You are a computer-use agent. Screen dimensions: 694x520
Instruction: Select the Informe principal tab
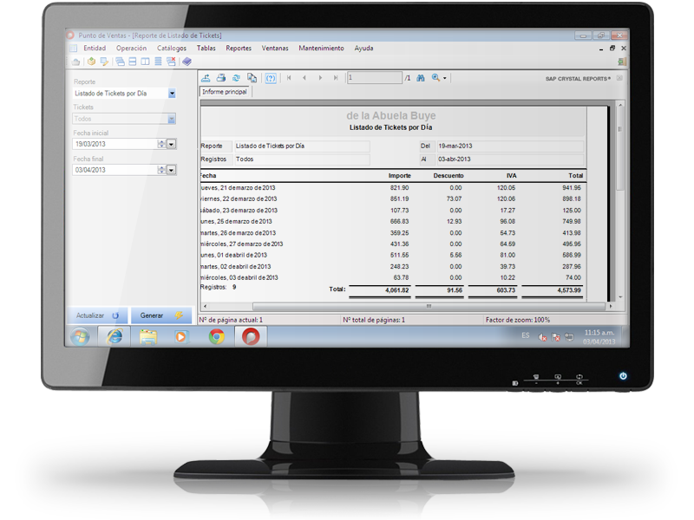click(226, 91)
